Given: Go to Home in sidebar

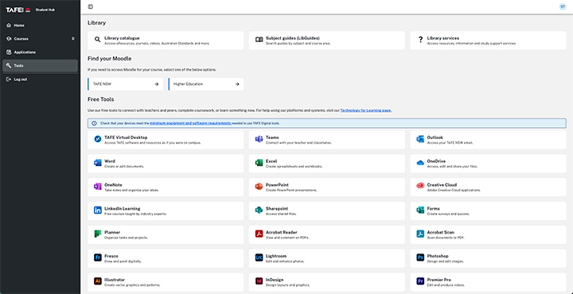Looking at the screenshot, I should [x=41, y=25].
